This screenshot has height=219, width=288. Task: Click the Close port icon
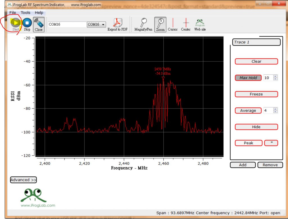point(39,25)
